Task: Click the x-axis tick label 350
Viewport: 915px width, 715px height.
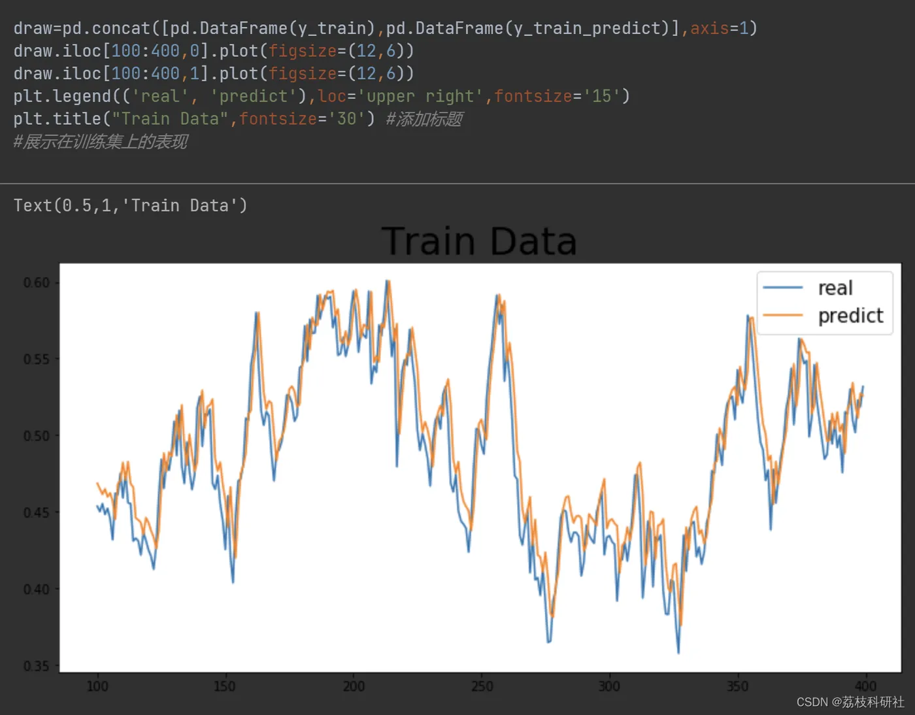Action: click(x=737, y=686)
